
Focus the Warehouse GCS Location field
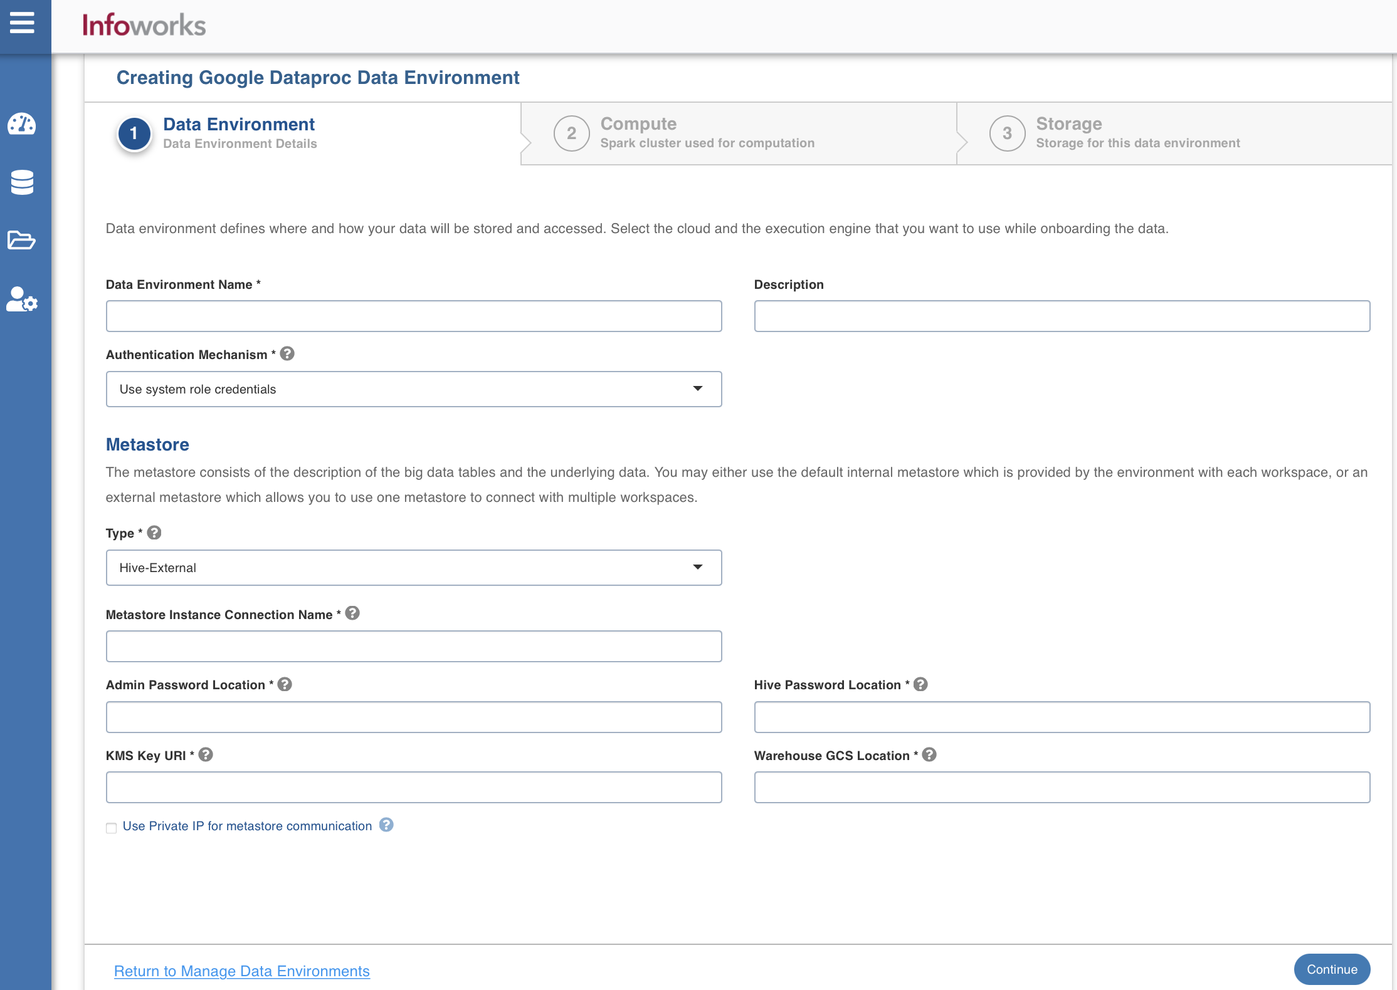(1062, 788)
